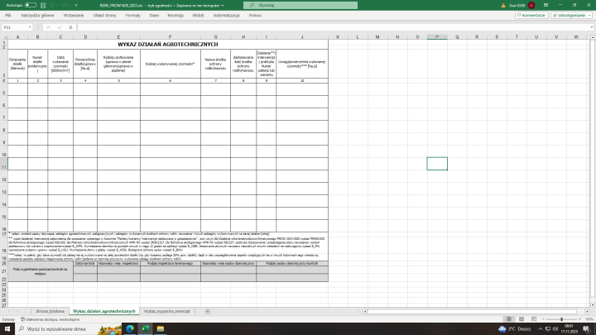Image resolution: width=596 pixels, height=335 pixels.
Task: Click the Save icon in title bar
Action: [x=43, y=4]
